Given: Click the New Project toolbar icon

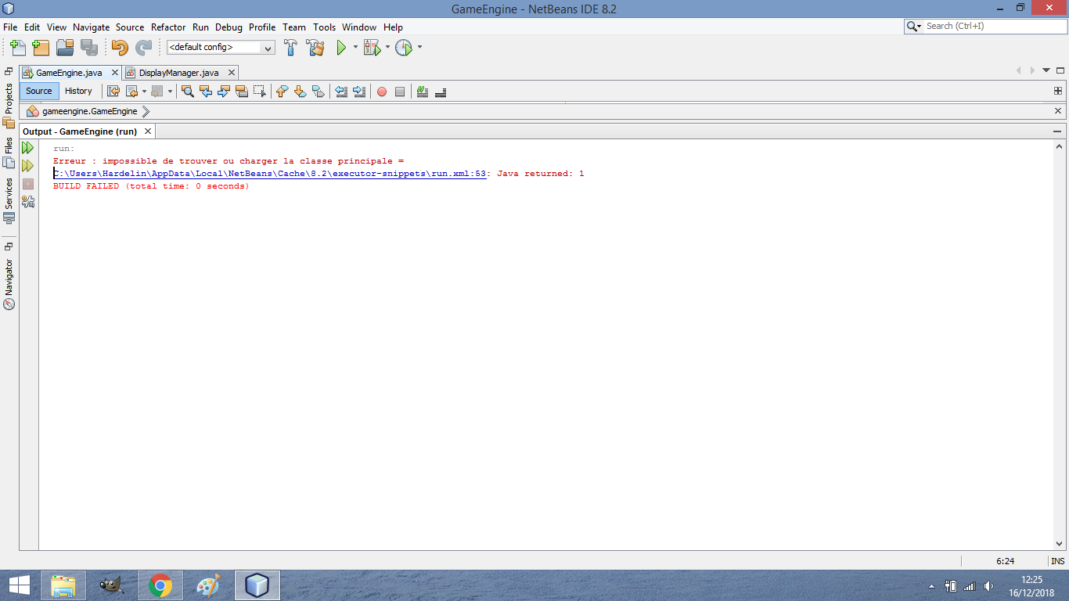Looking at the screenshot, I should click(41, 48).
